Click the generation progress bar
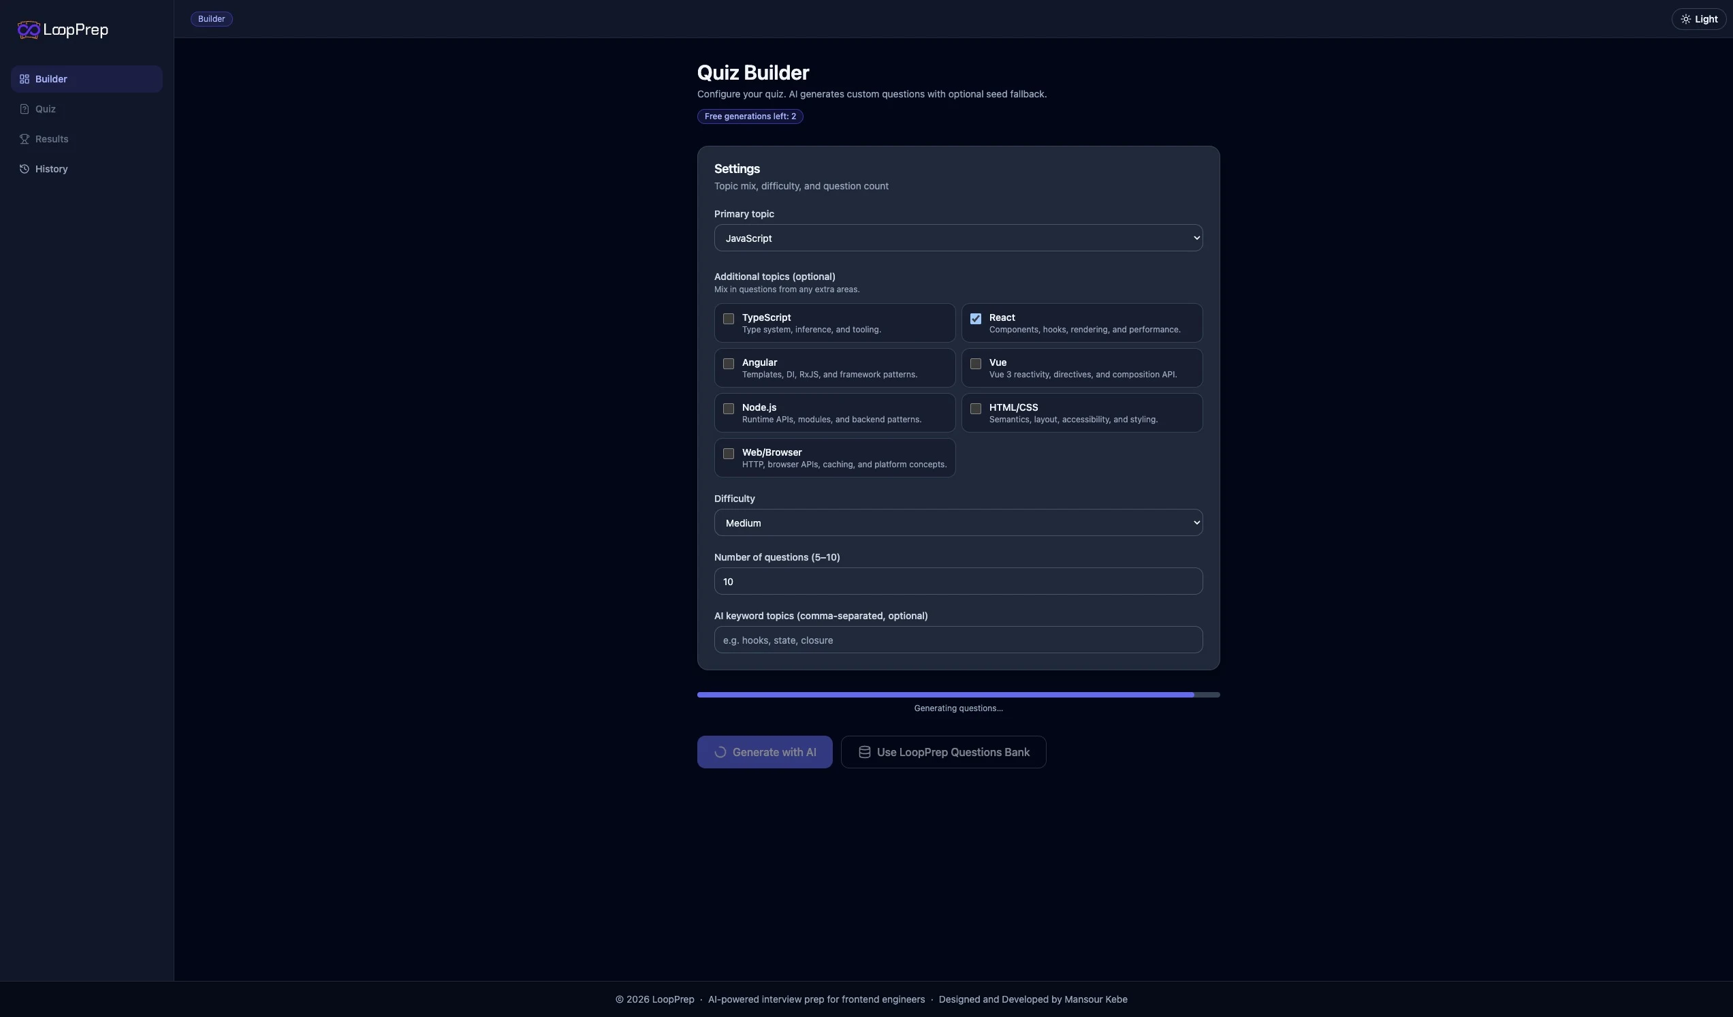This screenshot has height=1017, width=1733. 958,694
